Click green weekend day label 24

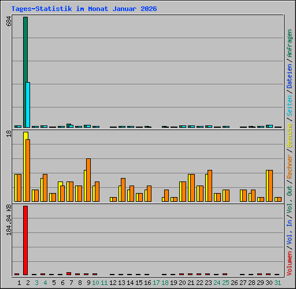(x=217, y=283)
